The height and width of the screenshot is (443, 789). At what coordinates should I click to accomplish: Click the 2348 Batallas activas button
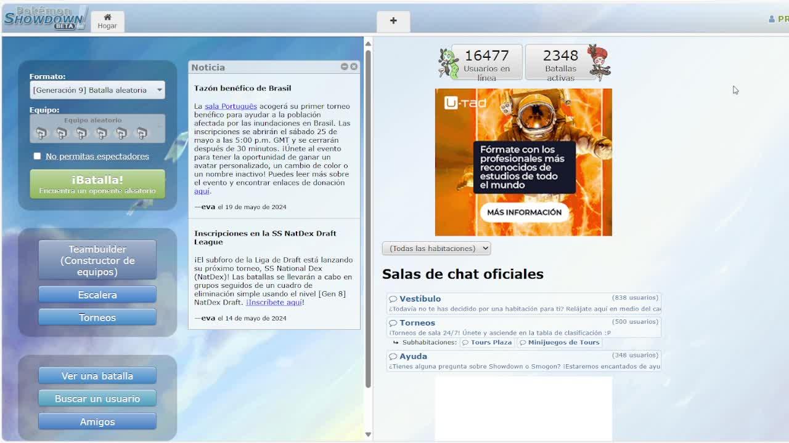[x=560, y=63]
